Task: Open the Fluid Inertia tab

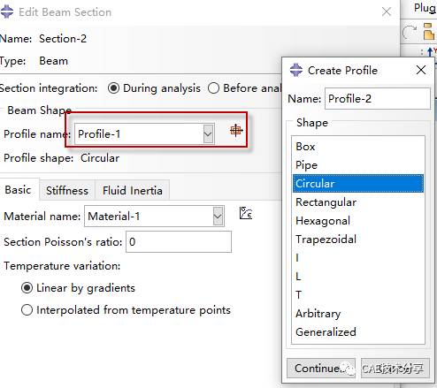Action: coord(133,190)
